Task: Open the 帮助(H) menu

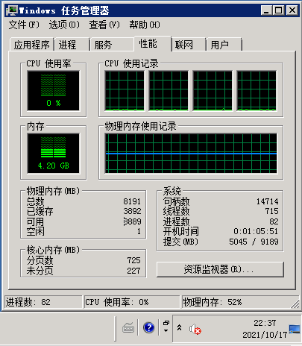Action: point(145,25)
